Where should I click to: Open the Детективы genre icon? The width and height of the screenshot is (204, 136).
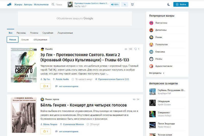[x=151, y=30]
